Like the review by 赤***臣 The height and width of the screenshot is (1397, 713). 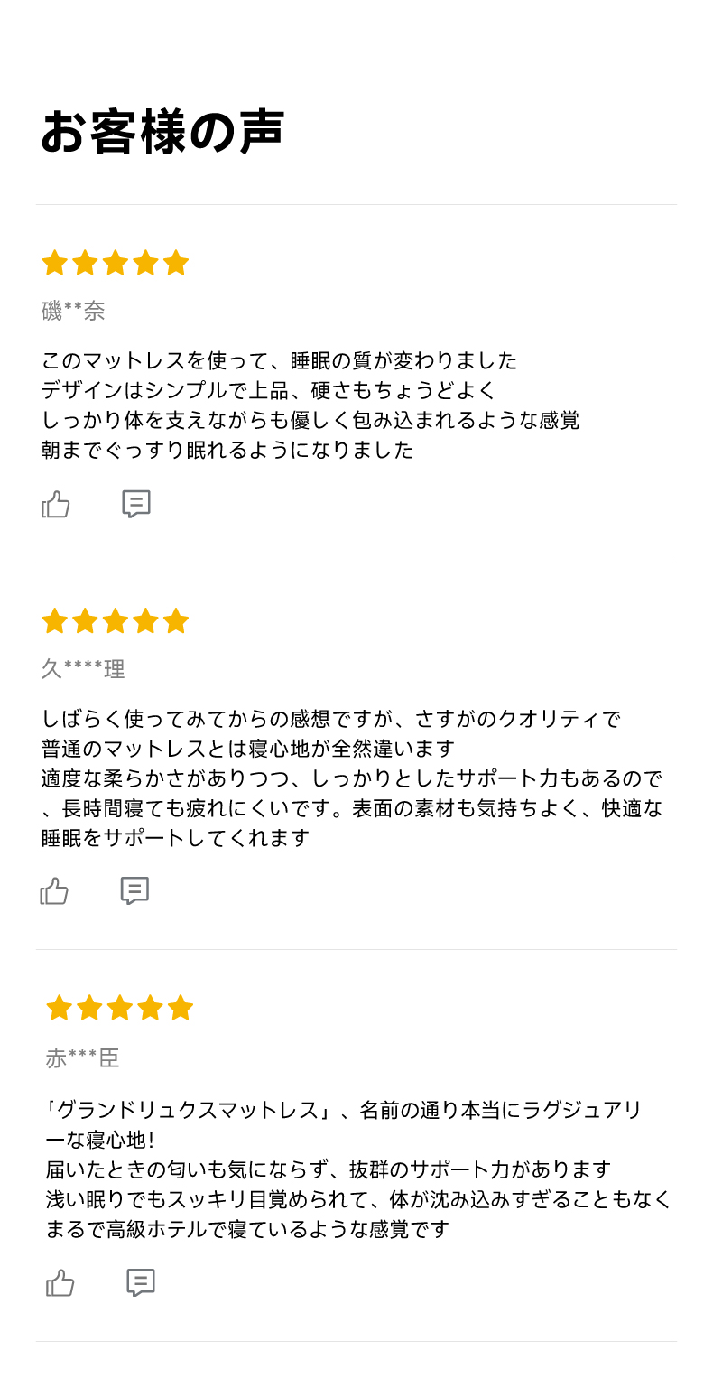tap(60, 1282)
